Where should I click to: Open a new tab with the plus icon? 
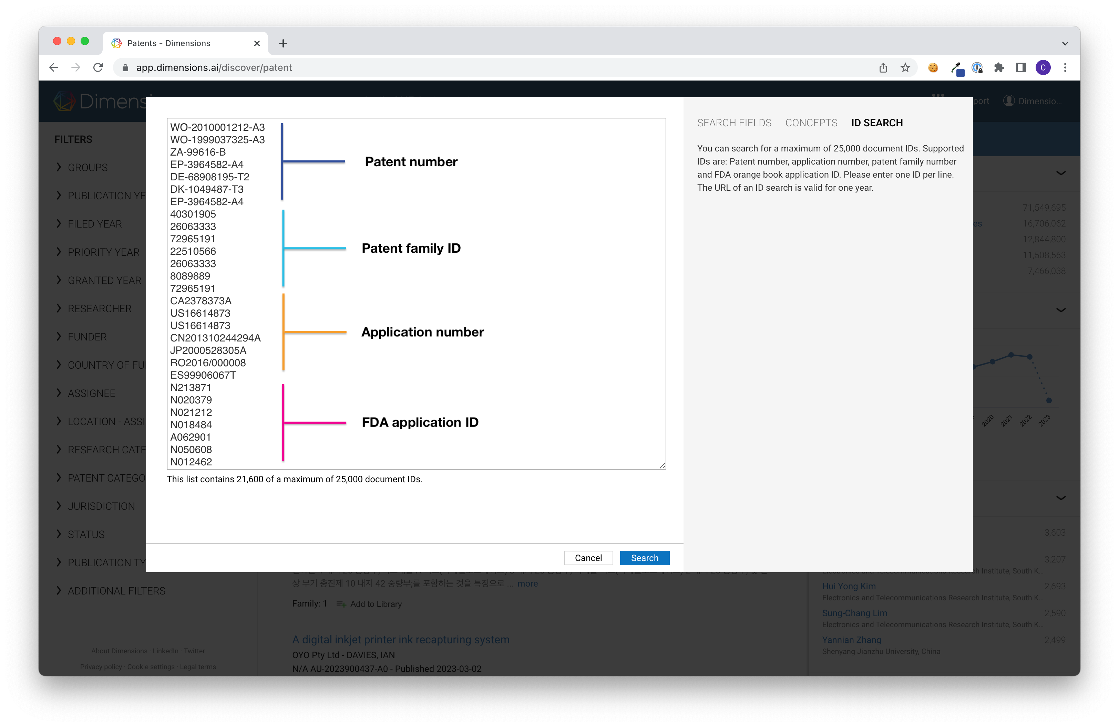(283, 43)
